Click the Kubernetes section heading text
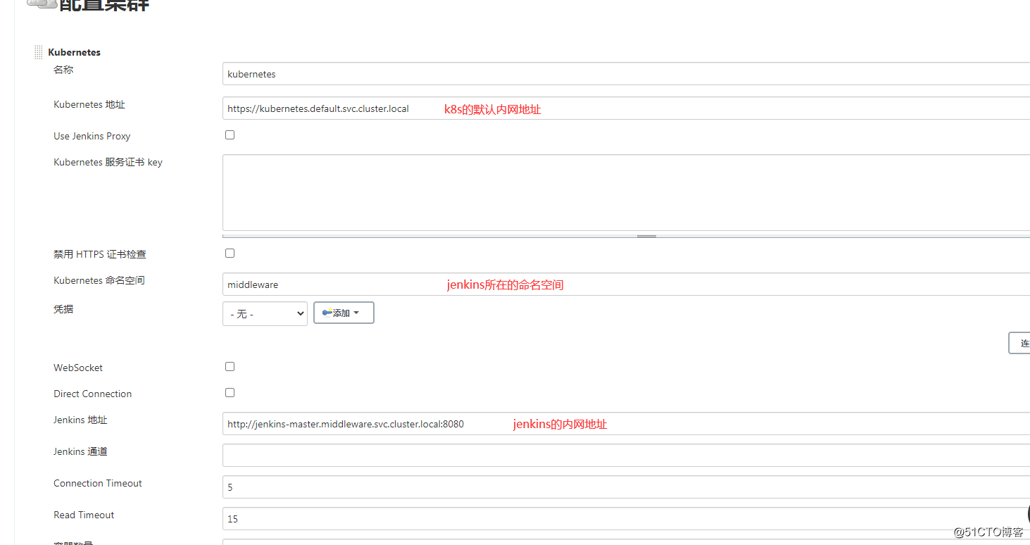 (74, 52)
